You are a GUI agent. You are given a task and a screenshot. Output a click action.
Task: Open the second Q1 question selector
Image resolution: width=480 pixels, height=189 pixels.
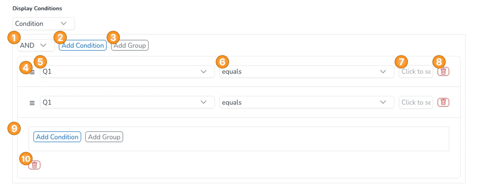tap(127, 102)
